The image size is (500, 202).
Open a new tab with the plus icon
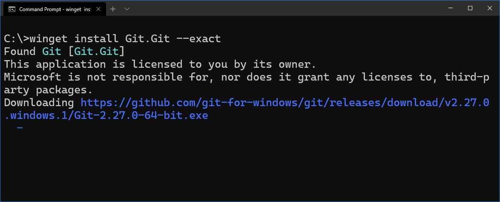point(112,9)
